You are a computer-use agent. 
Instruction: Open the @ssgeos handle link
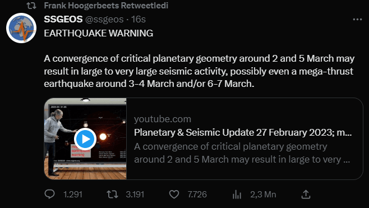(x=104, y=20)
